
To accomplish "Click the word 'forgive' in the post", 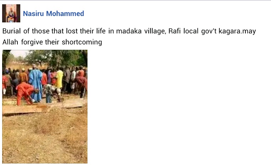I will click(x=32, y=42).
